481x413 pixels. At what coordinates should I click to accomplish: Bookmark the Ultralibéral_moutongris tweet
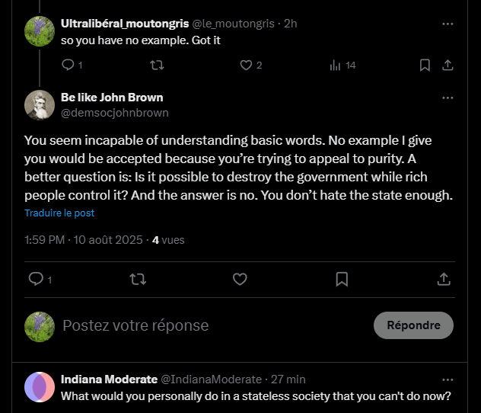pos(425,66)
